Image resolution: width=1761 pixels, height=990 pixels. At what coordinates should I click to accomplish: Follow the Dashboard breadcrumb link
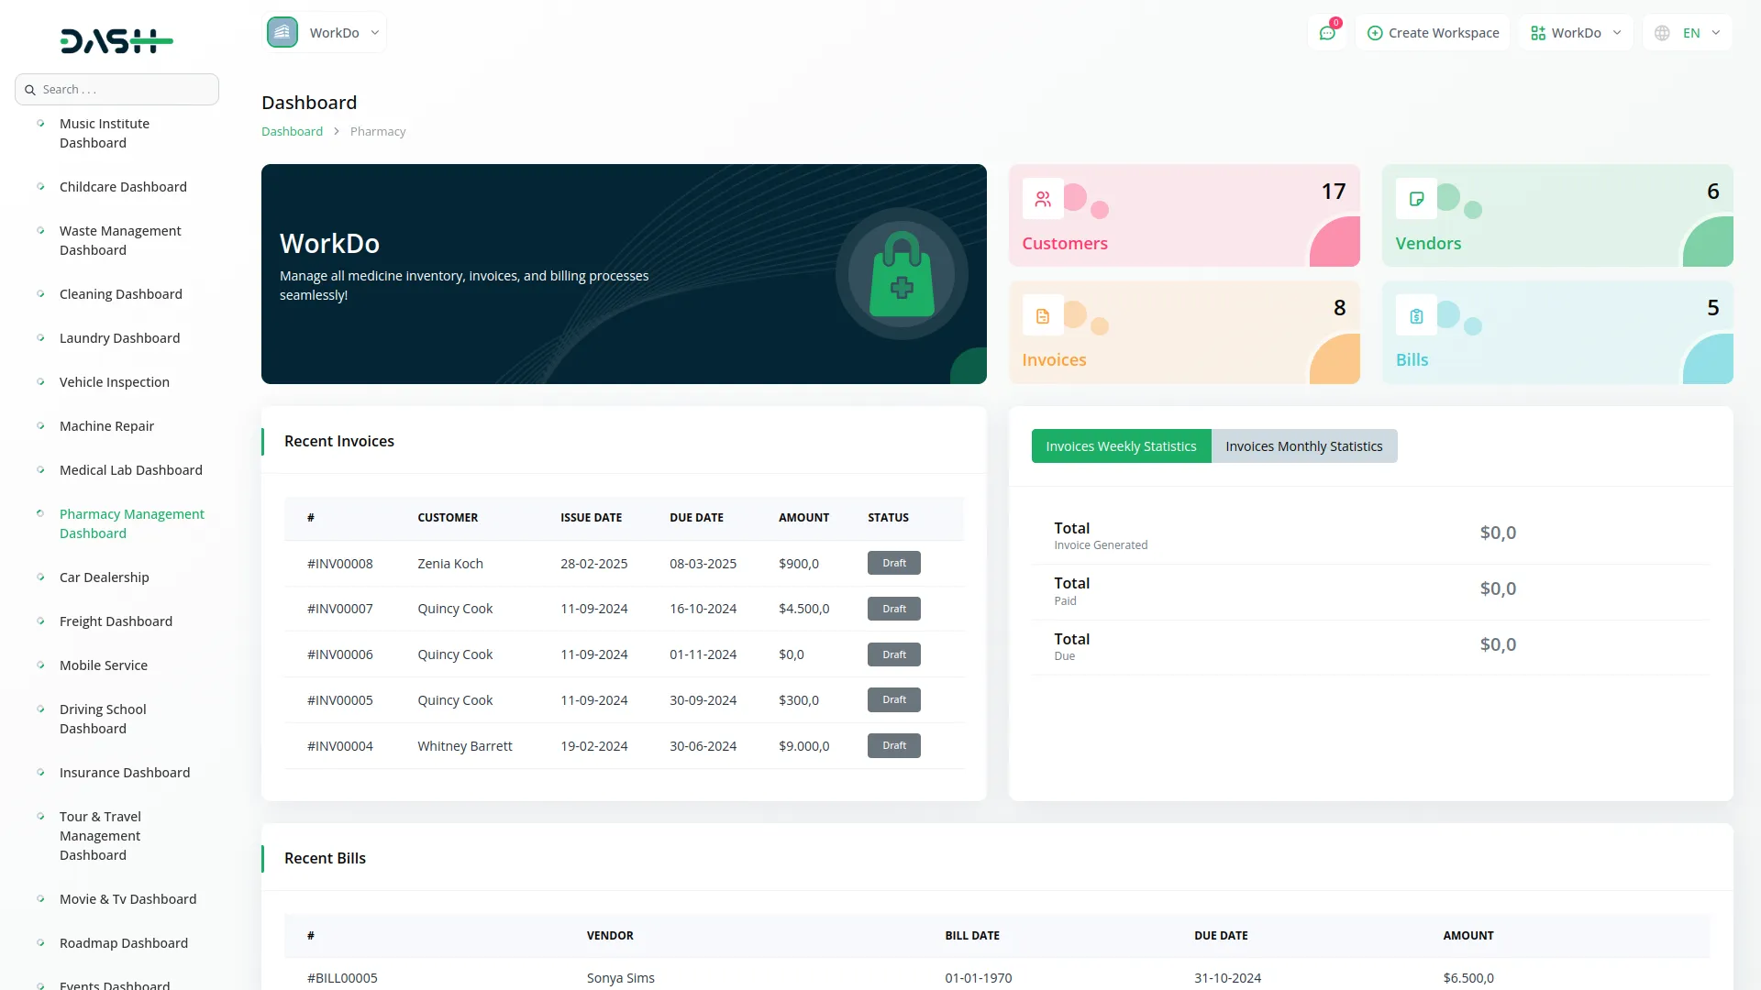pyautogui.click(x=292, y=131)
